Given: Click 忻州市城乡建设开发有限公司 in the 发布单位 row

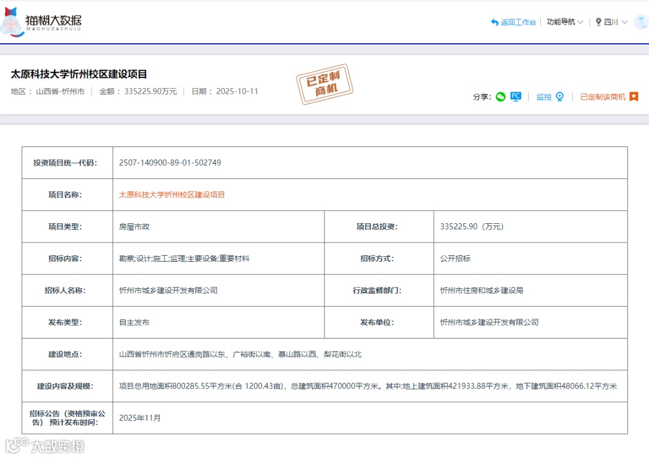Looking at the screenshot, I should point(489,322).
